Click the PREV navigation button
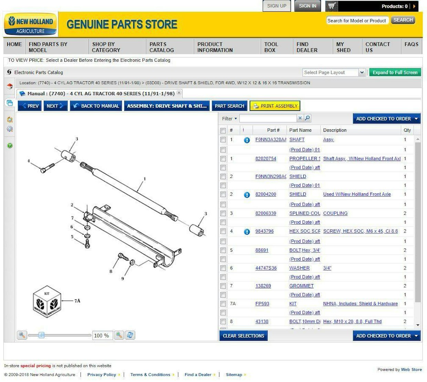 tap(30, 106)
